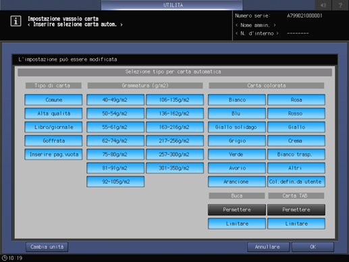The height and width of the screenshot is (262, 349).
Task: Click the Selezione tipo per carta automatica title
Action: [175, 72]
